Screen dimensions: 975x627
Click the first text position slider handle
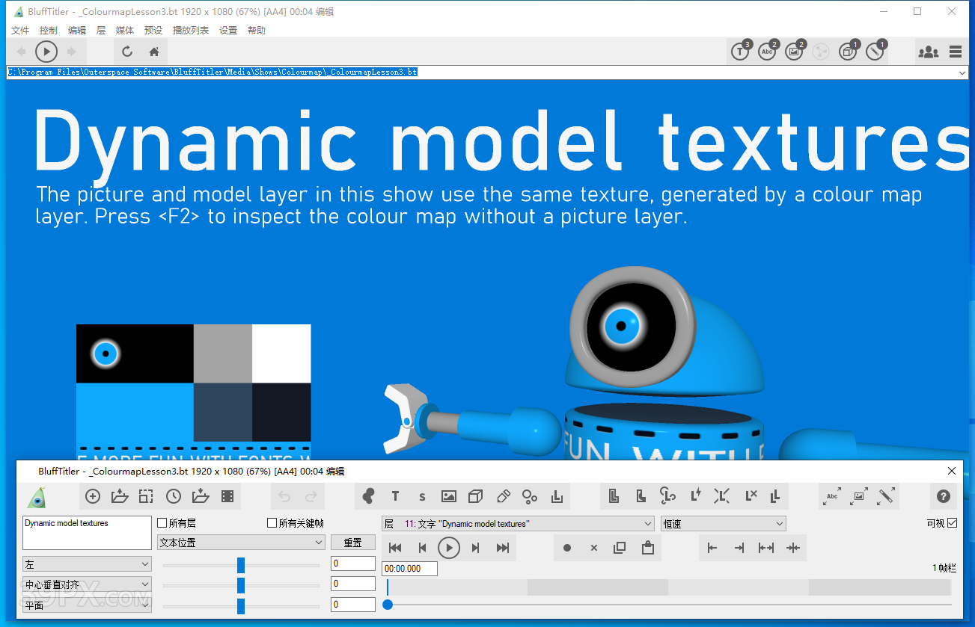241,565
